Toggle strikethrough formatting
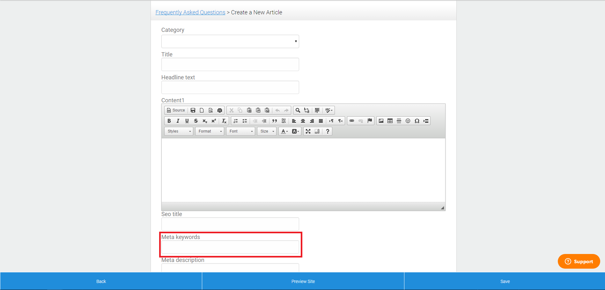This screenshot has height=290, width=605. [x=196, y=121]
